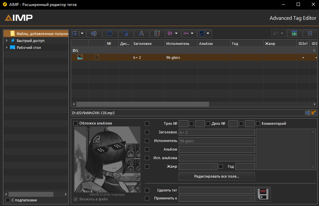Image resolution: width=319 pixels, height=206 pixels.
Task: Toggle the Трек № checkbox
Action: (x=147, y=123)
